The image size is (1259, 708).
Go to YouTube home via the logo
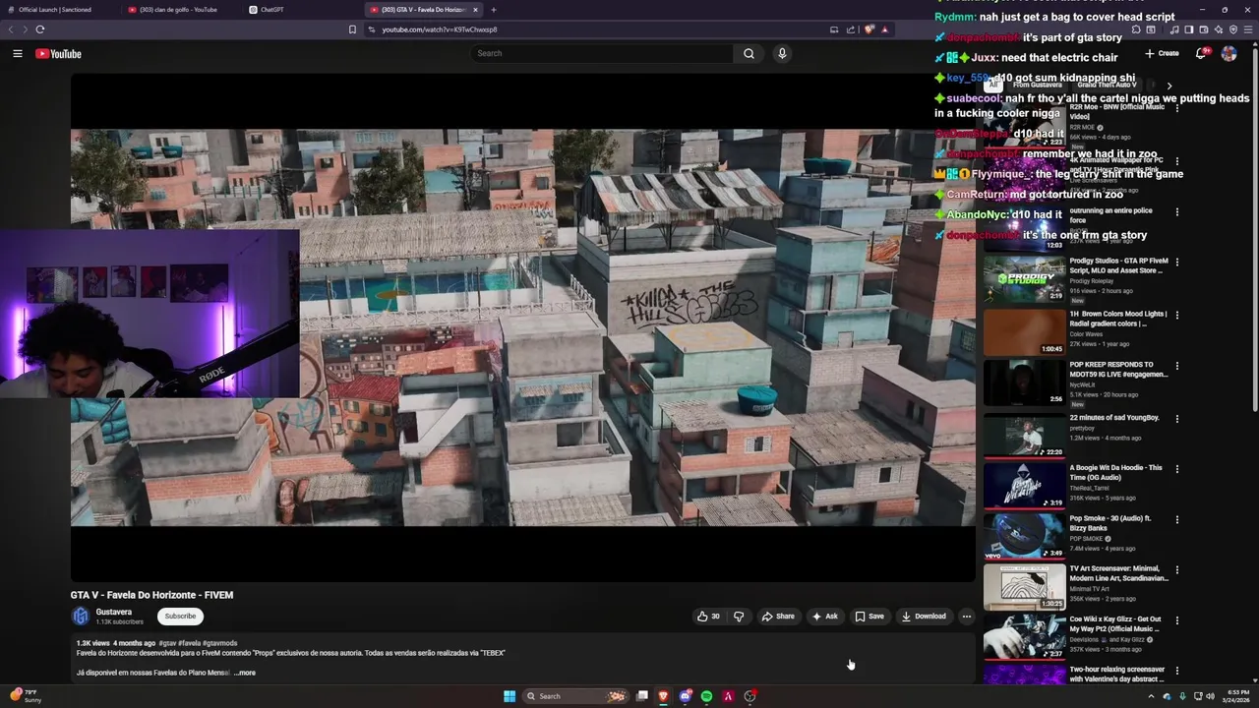(x=58, y=53)
